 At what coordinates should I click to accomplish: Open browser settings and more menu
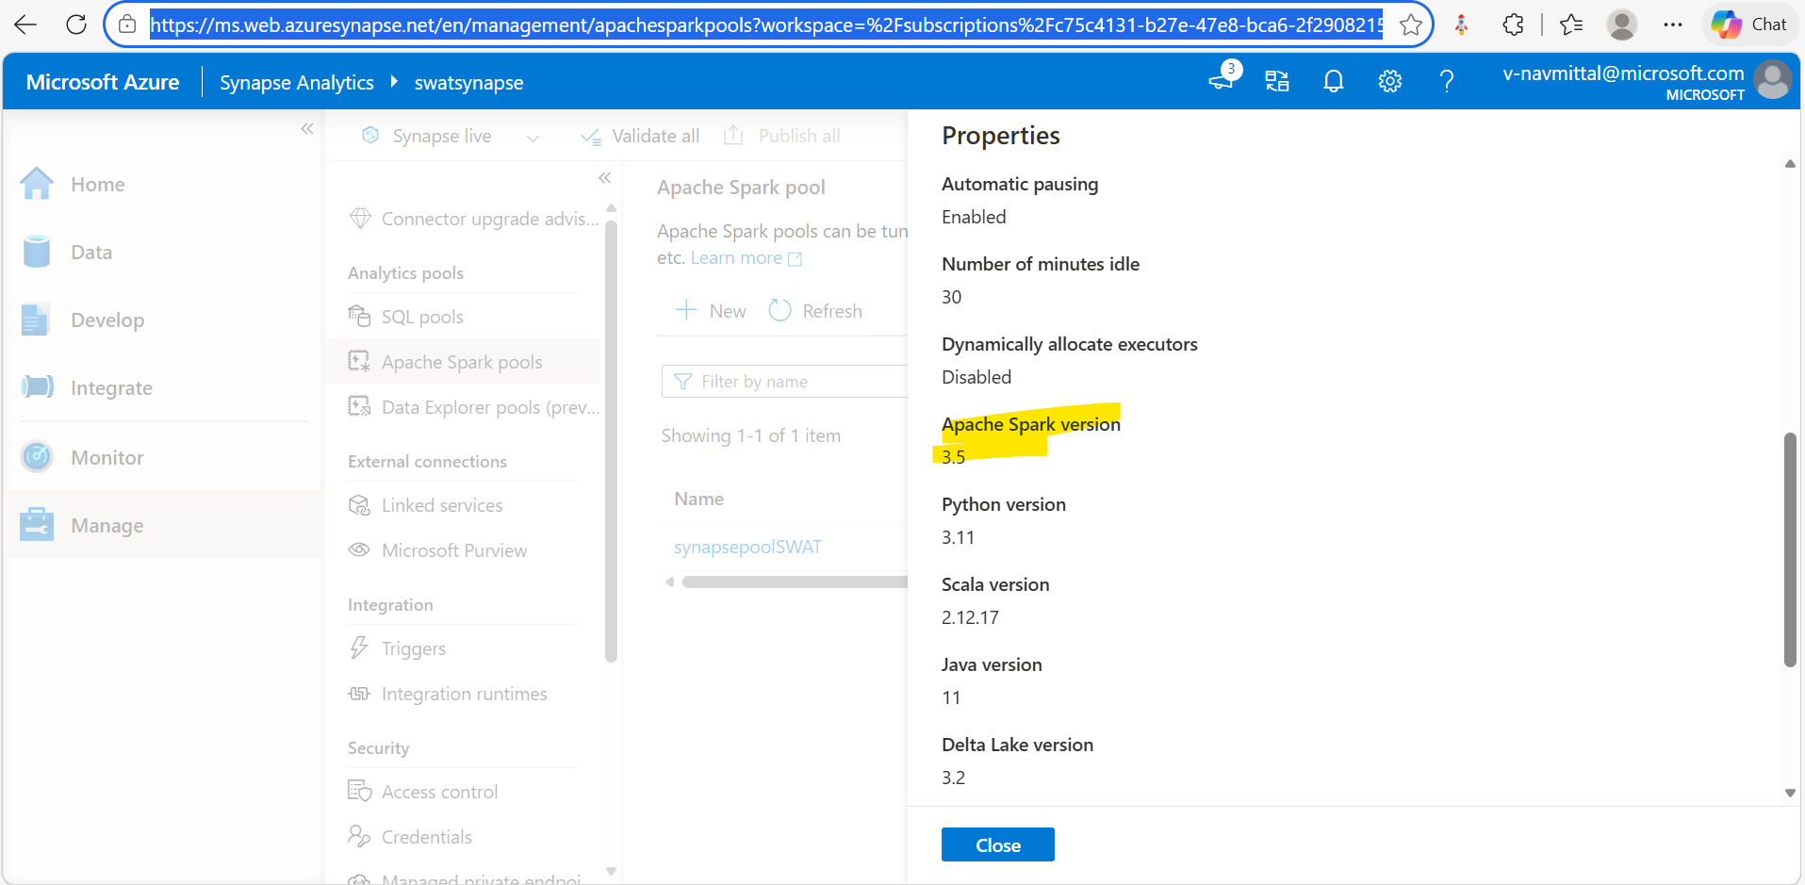click(x=1673, y=25)
